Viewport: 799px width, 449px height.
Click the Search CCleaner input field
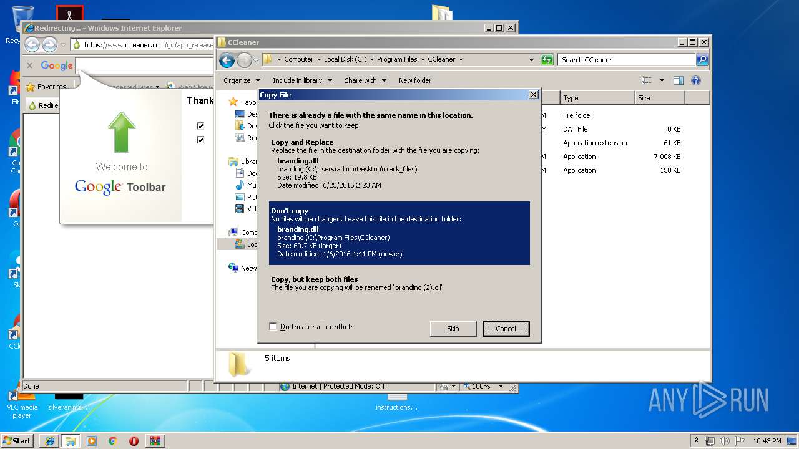pos(626,60)
